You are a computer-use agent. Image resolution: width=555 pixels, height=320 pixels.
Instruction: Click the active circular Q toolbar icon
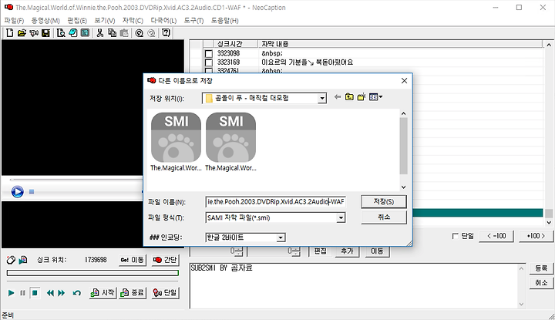(x=139, y=33)
